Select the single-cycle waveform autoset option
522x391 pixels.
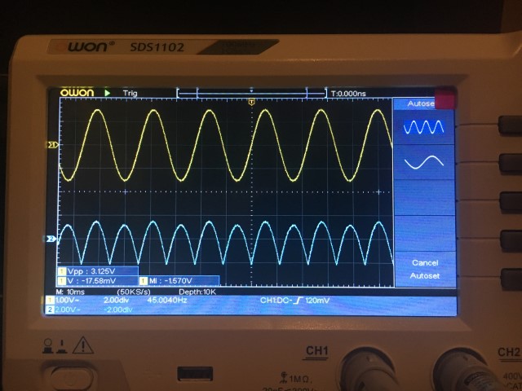click(x=424, y=162)
